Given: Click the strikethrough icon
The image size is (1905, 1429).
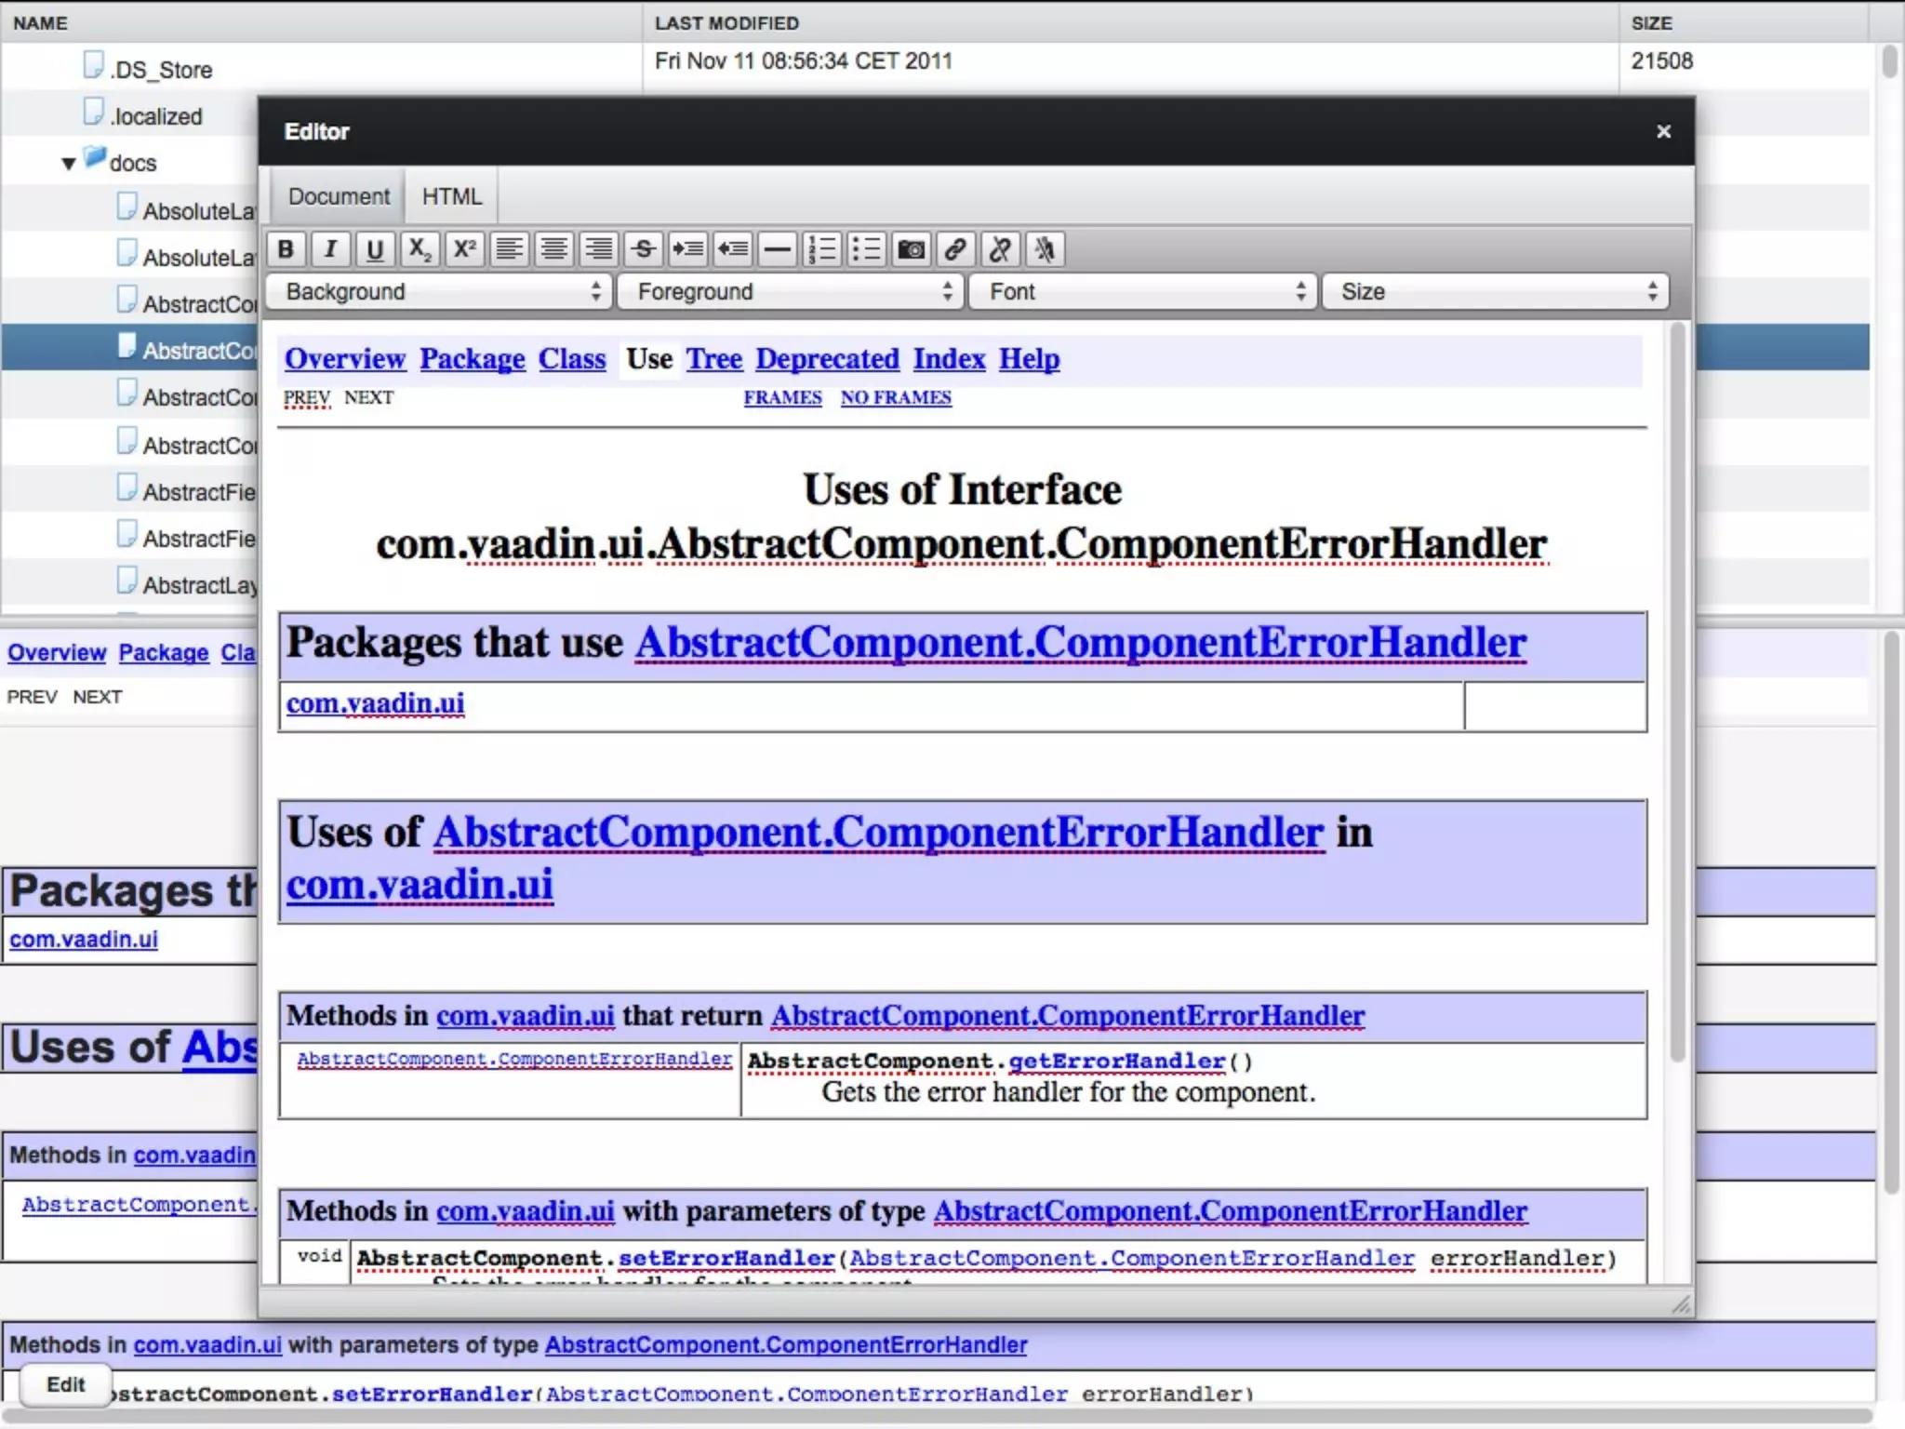Looking at the screenshot, I should pos(643,249).
